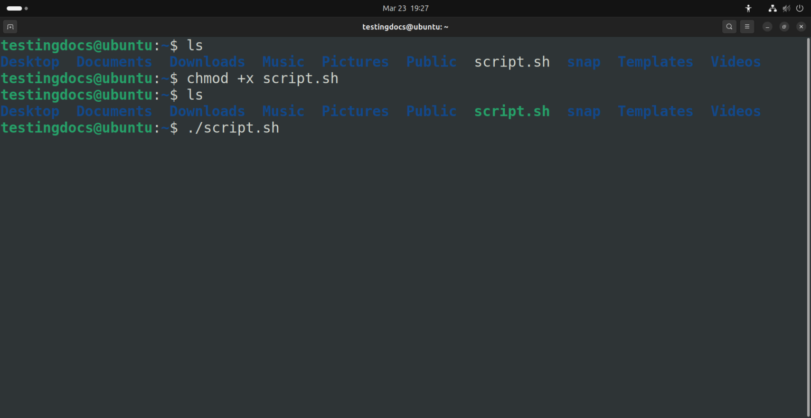Open the power menu icon
Image resolution: width=811 pixels, height=418 pixels.
[x=799, y=8]
